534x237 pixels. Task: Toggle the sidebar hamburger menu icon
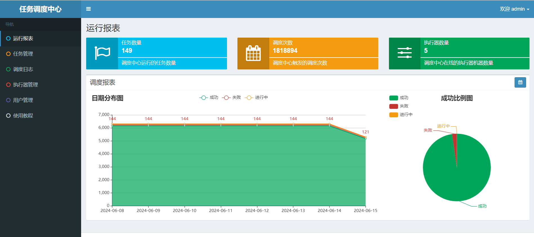[x=88, y=9]
